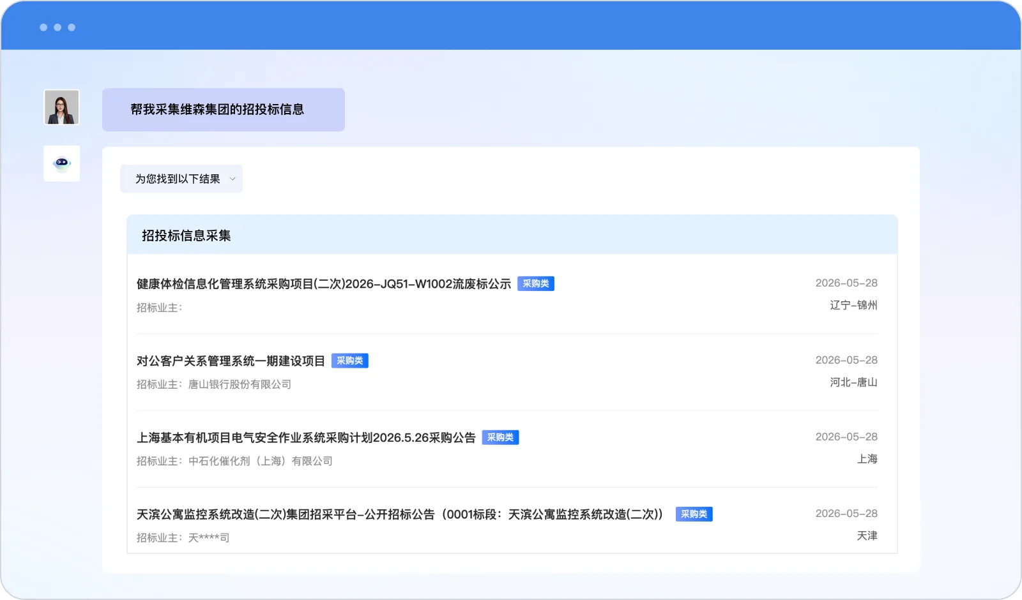
Task: Click 采购类 tag on 上海基本有机 row
Action: pos(500,438)
